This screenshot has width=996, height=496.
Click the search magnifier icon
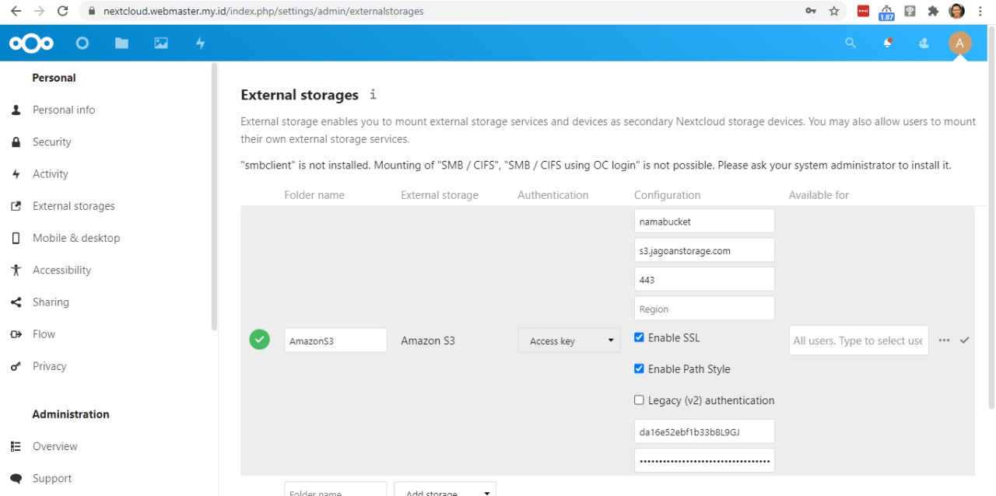click(850, 44)
